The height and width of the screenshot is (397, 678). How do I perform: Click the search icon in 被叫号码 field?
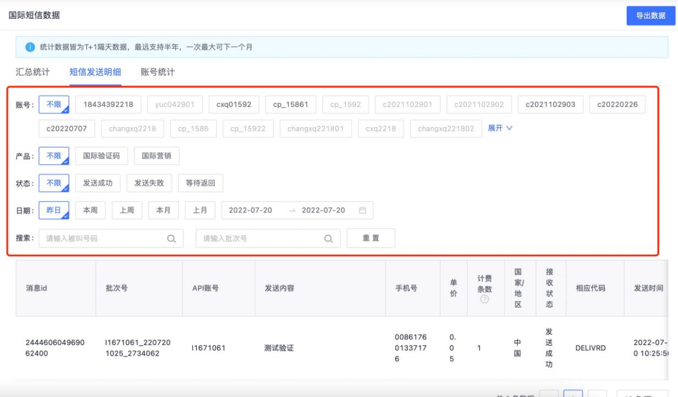coord(171,239)
